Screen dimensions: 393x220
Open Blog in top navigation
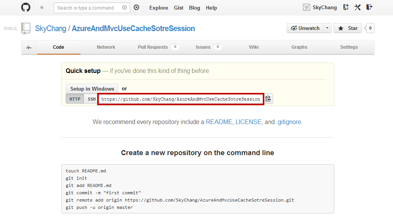(194, 8)
